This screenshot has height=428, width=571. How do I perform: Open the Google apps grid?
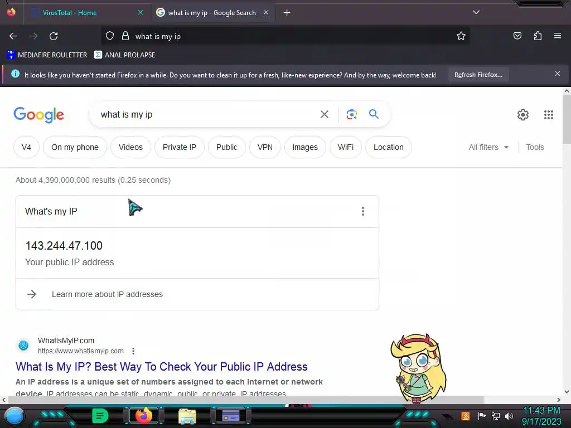(x=549, y=115)
